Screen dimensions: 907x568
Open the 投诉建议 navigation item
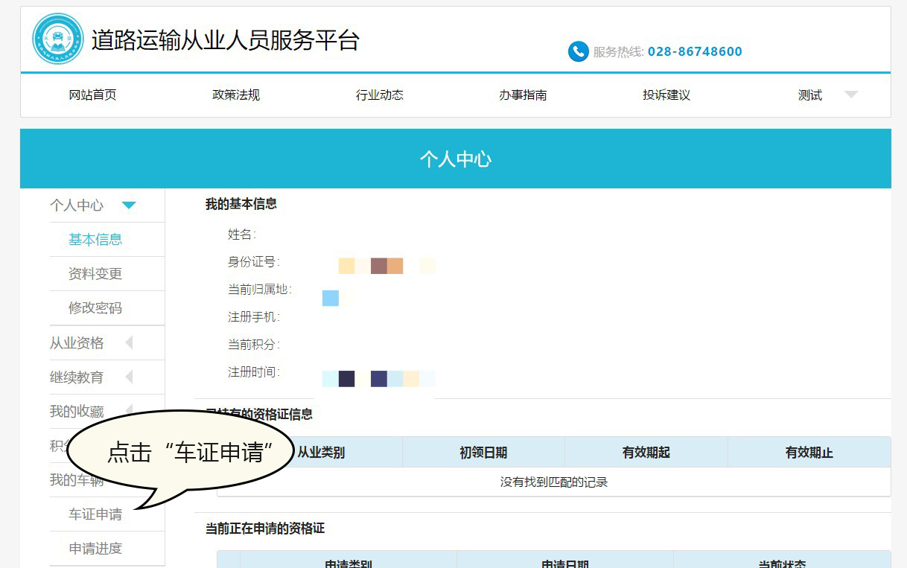666,95
